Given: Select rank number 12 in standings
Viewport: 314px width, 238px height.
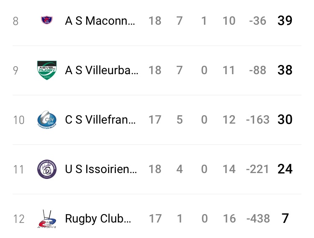Looking at the screenshot, I should [x=19, y=219].
